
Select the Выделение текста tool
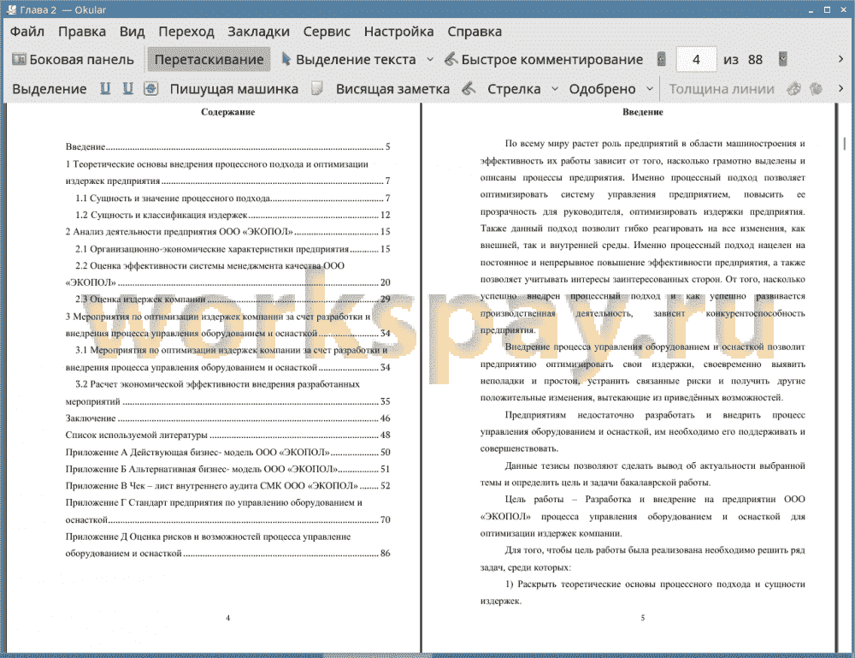tap(349, 60)
